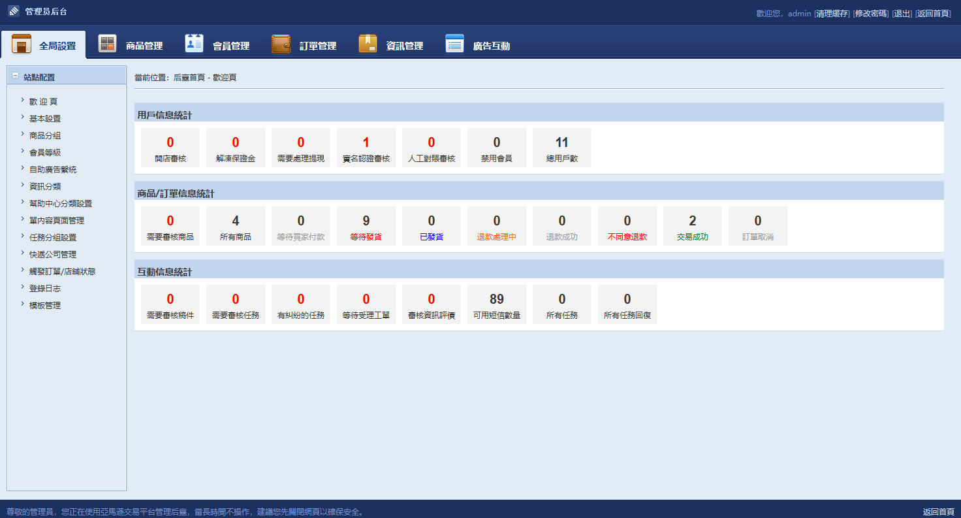Open the 實名認證審核 statistic tile
This screenshot has width=961, height=518.
(x=366, y=148)
